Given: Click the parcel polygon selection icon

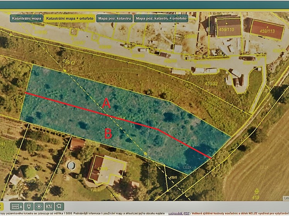Looking at the screenshot, I should click(59, 206).
